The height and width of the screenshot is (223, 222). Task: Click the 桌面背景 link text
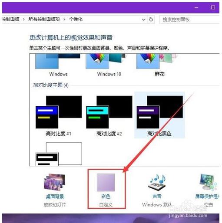pos(55,196)
